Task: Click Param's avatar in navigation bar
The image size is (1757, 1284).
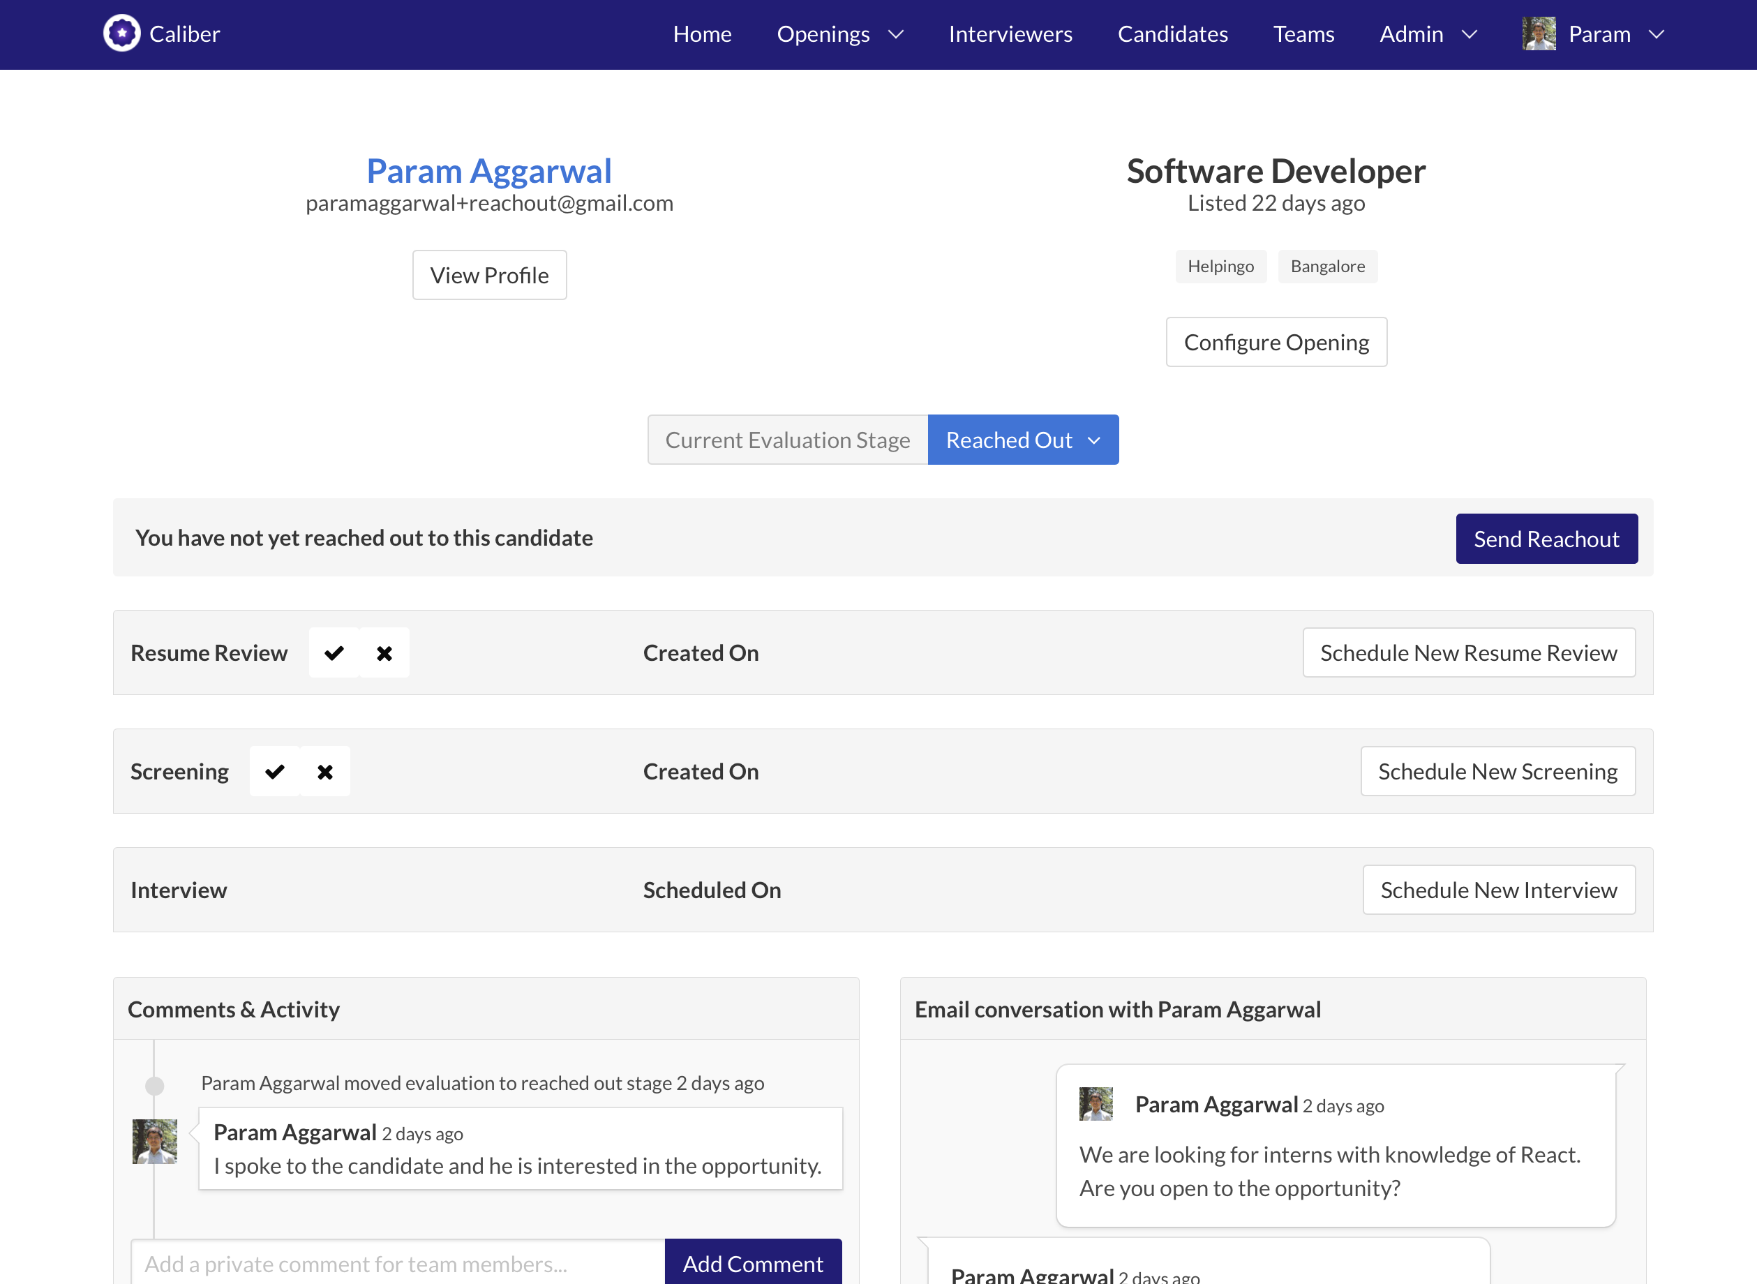Action: (1538, 34)
